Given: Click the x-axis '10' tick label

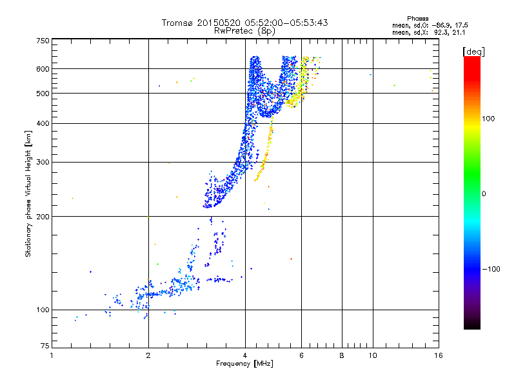Looking at the screenshot, I should tap(373, 355).
